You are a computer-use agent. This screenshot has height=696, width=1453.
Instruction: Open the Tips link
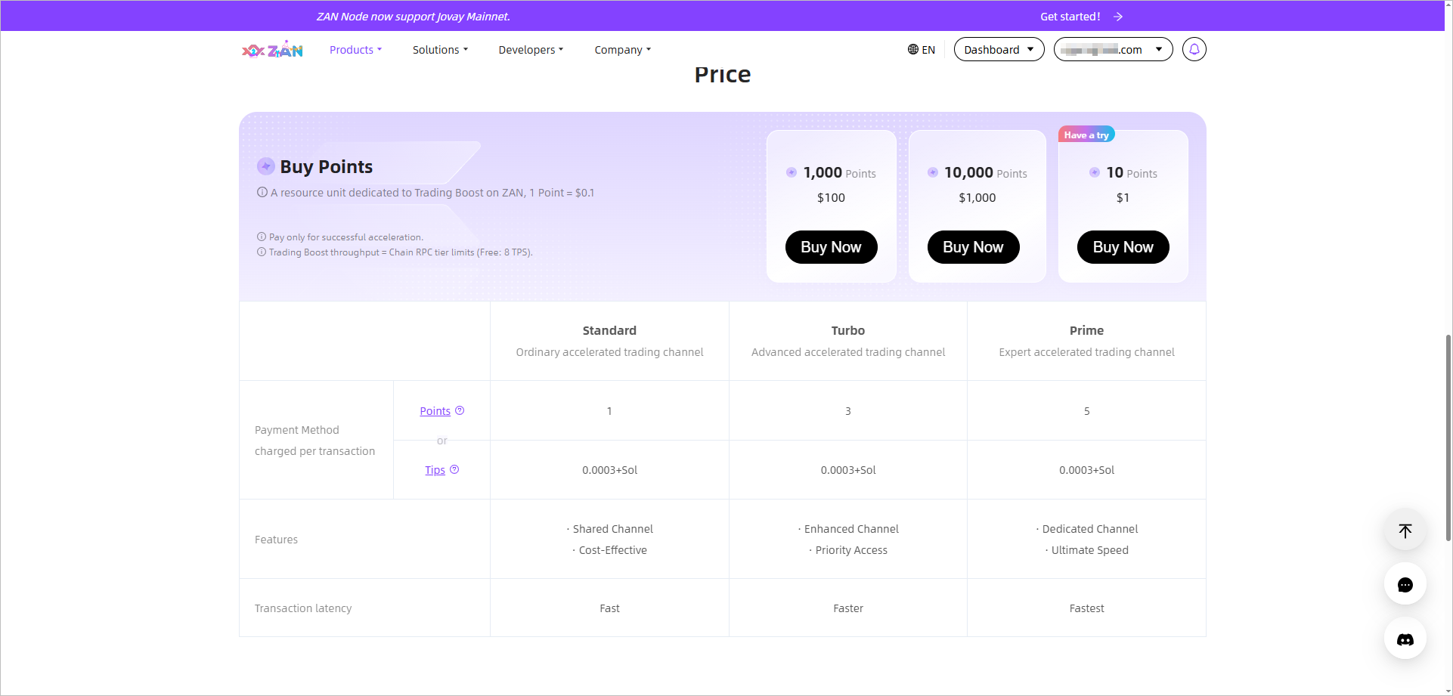(x=435, y=470)
